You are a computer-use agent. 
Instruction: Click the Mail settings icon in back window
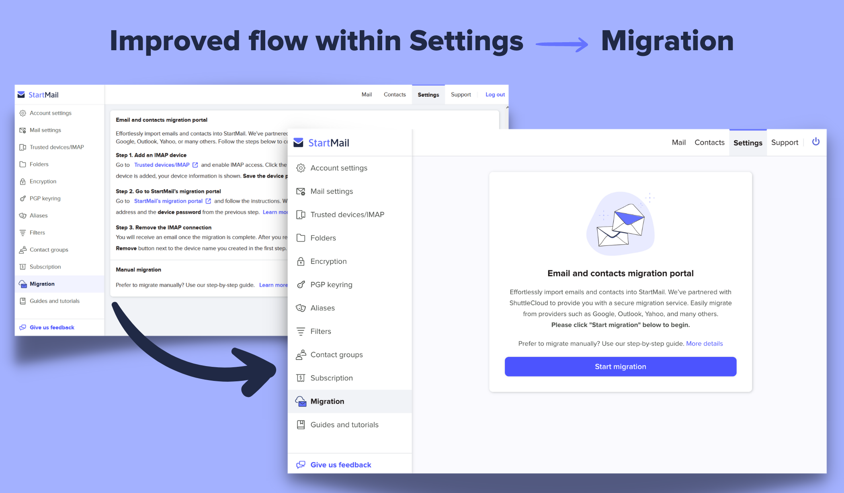tap(23, 130)
